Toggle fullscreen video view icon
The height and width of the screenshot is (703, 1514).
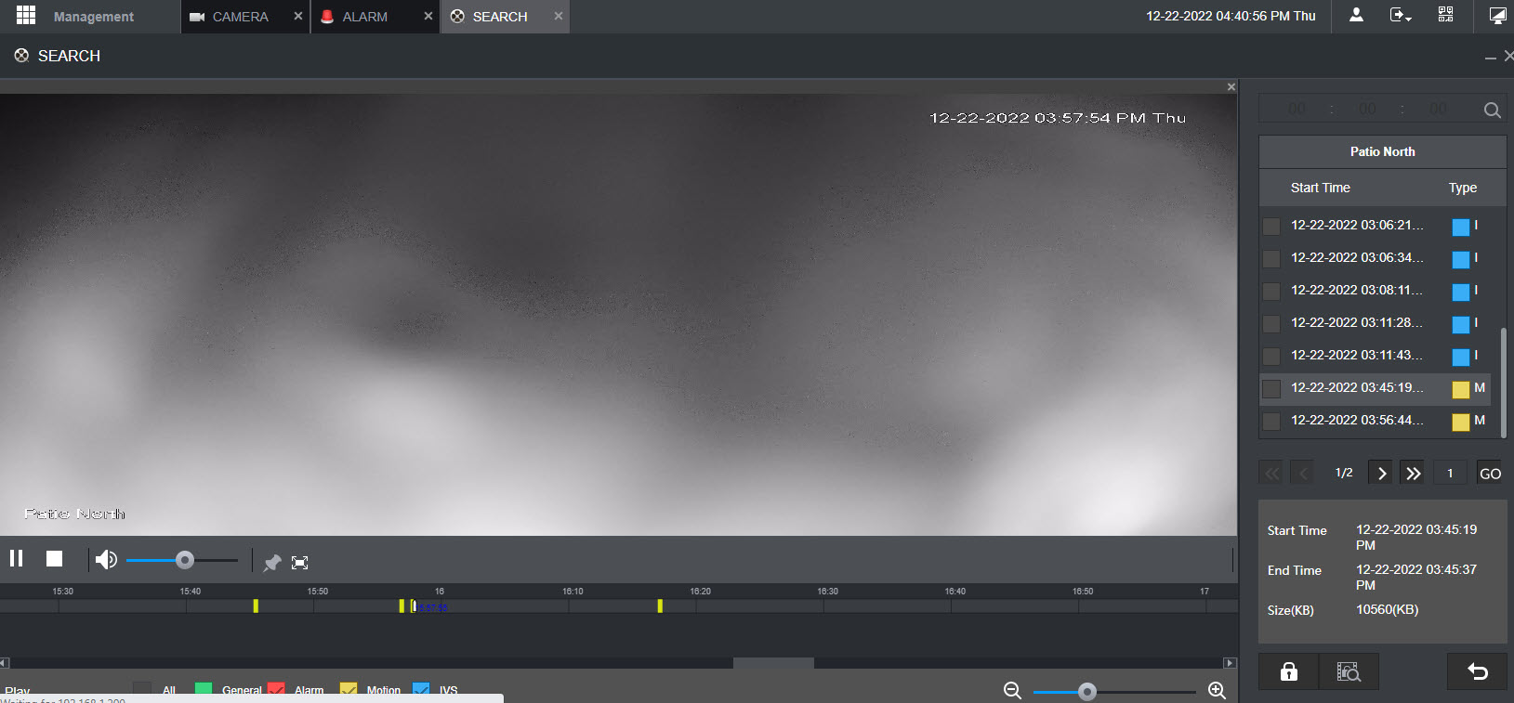point(299,562)
